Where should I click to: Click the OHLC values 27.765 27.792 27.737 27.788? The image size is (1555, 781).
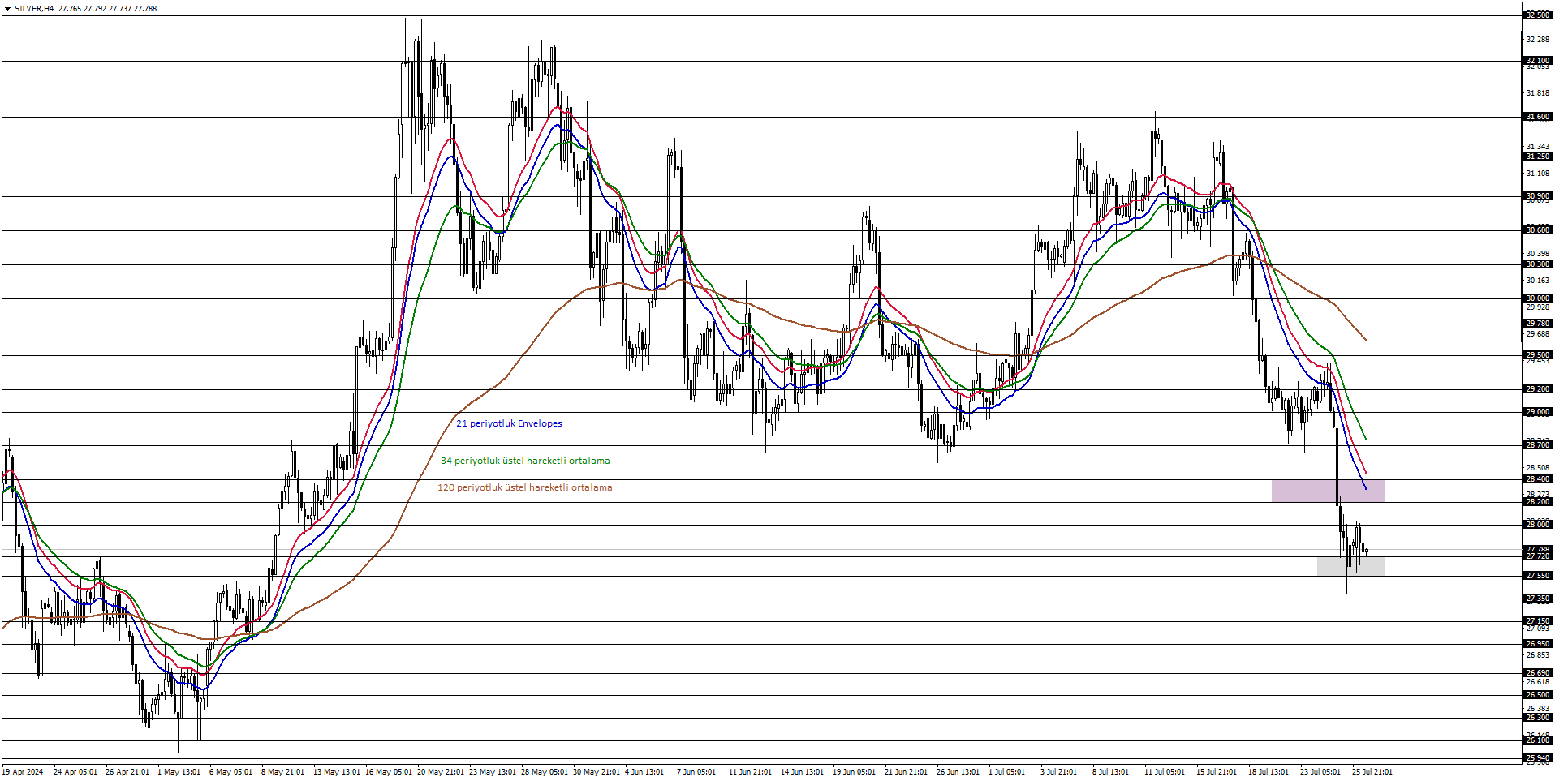(108, 9)
